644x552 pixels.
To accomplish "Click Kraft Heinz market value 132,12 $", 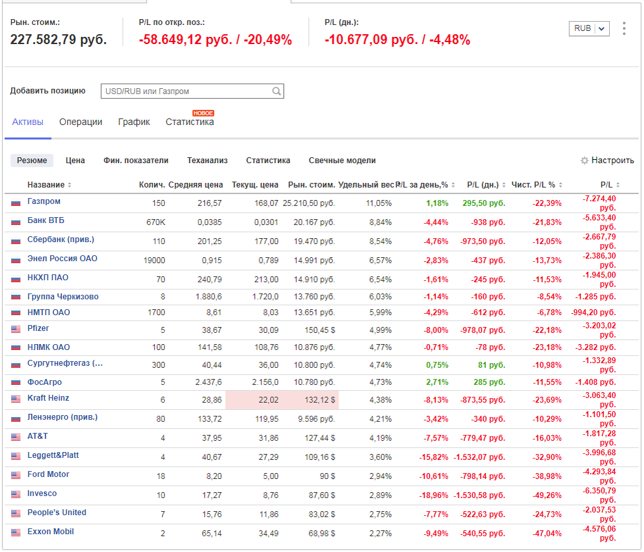I will pyautogui.click(x=320, y=400).
